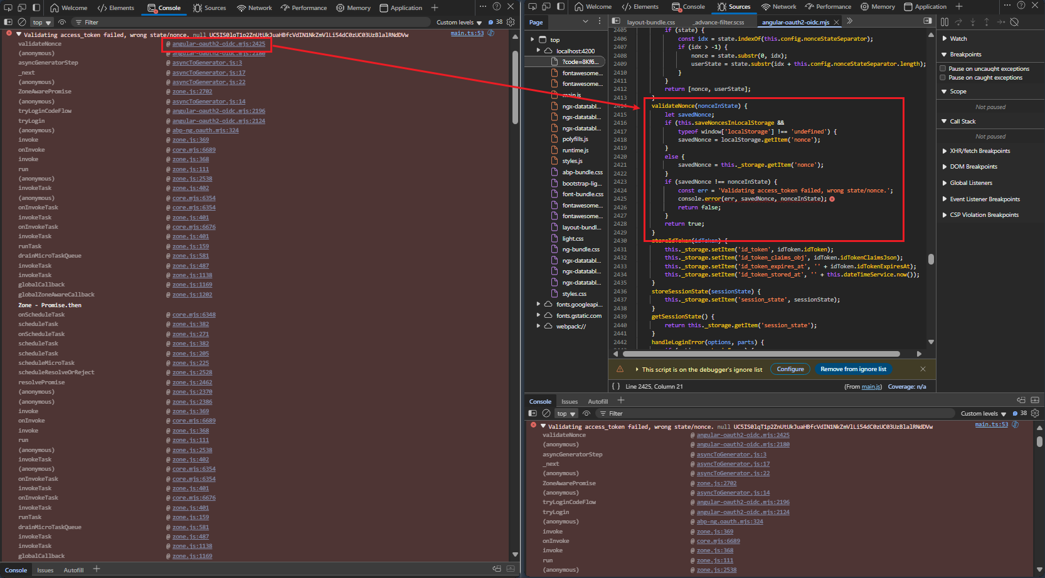1045x578 pixels.
Task: Close the angular-oauth2-oidc.mjs file tab
Action: point(836,23)
